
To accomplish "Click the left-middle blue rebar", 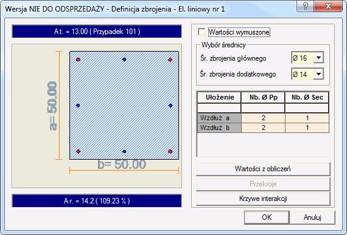I will (78, 106).
